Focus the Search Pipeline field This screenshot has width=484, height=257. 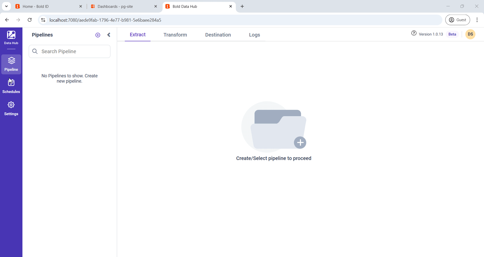pyautogui.click(x=70, y=51)
